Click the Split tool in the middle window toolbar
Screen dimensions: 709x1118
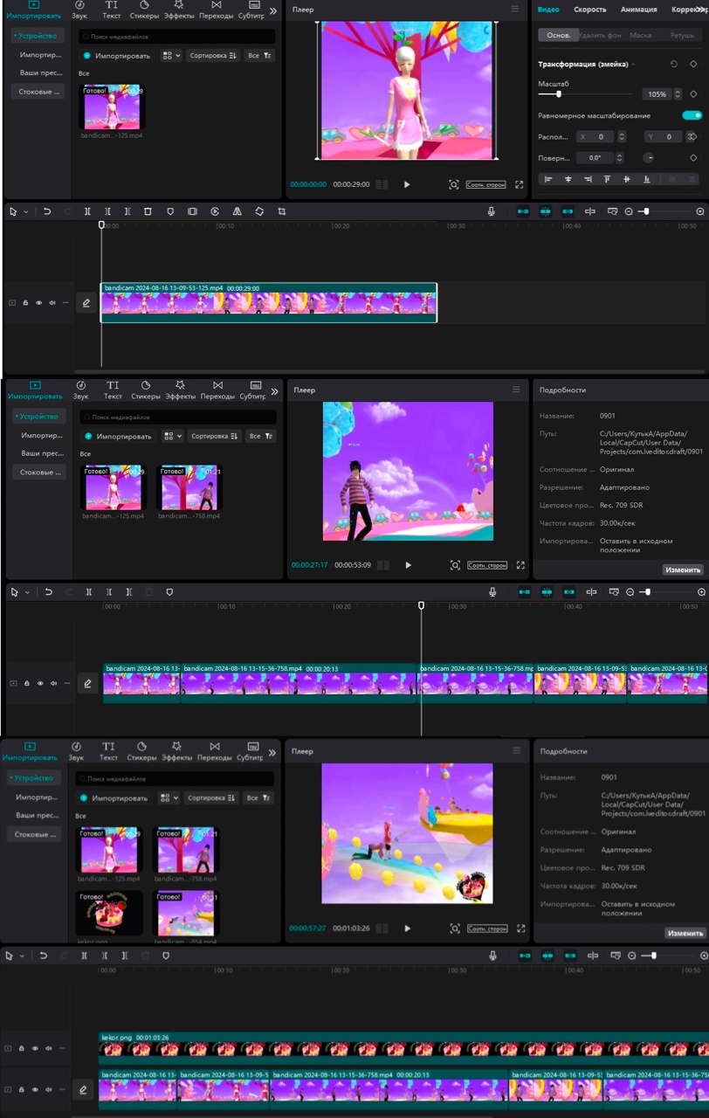point(89,592)
